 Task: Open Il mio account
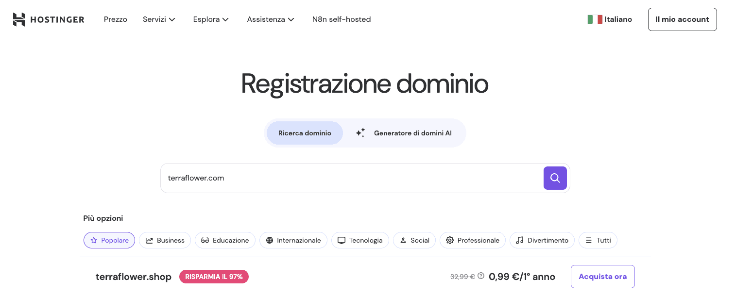[x=682, y=19]
